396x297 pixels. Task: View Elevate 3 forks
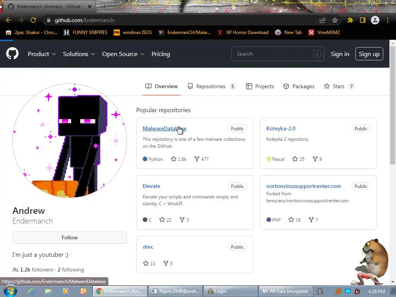[x=184, y=220]
